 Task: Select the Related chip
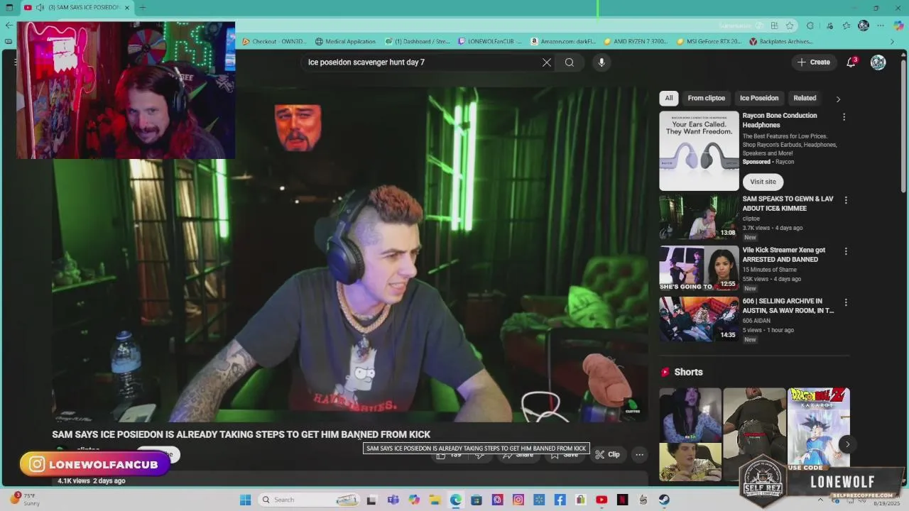(805, 98)
